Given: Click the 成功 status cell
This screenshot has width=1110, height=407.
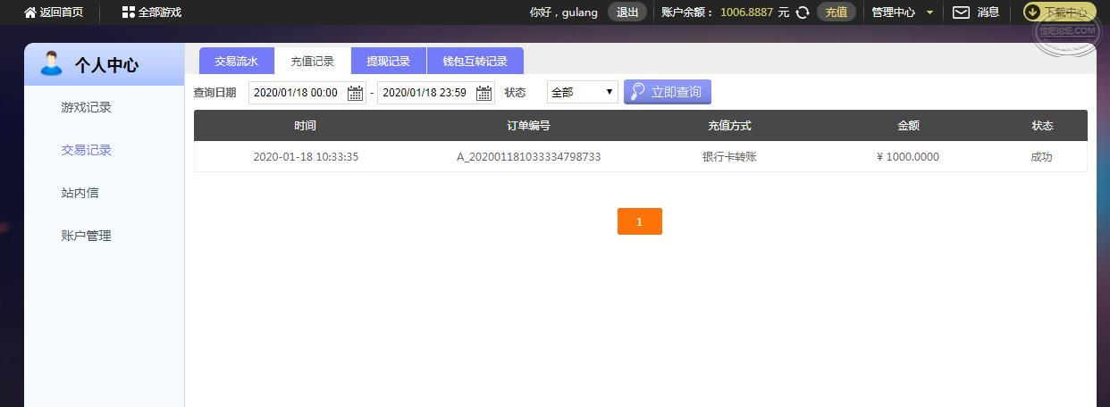Looking at the screenshot, I should (x=1042, y=157).
